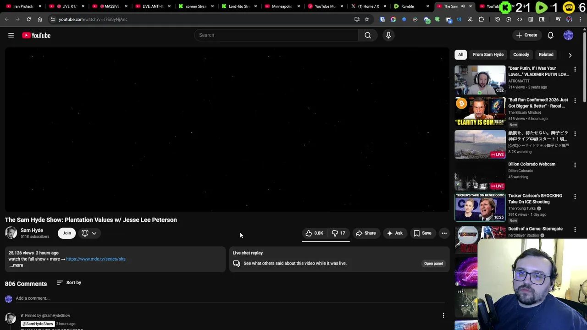Open Chrome three-dot menu
This screenshot has height=330, width=587.
coord(580,19)
